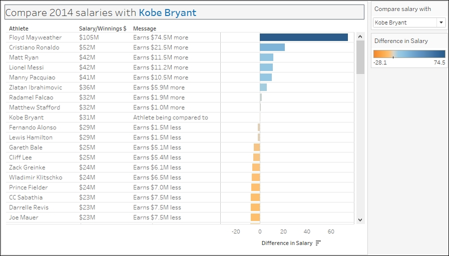Click the Fernando Alonso athlete name

(x=33, y=127)
